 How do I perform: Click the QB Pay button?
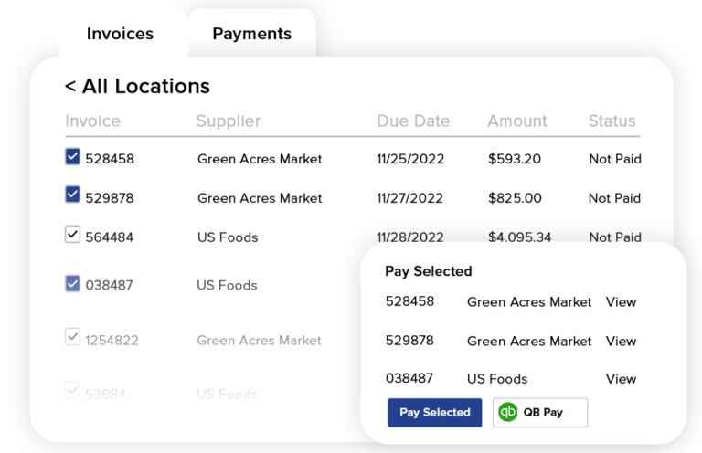(x=540, y=413)
